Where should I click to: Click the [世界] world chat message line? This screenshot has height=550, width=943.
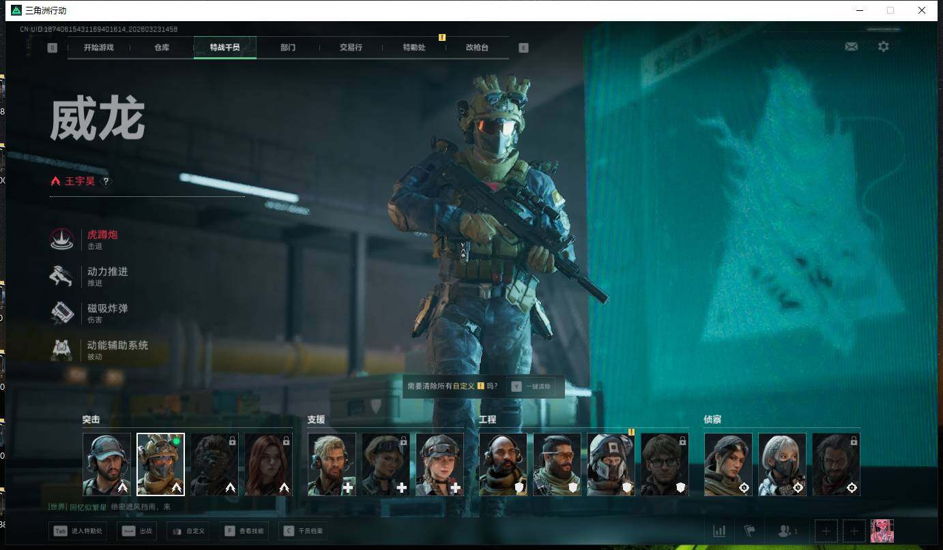109,507
